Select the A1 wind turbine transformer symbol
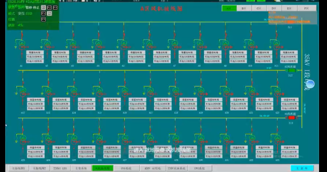327x172 pixels. 22,45
